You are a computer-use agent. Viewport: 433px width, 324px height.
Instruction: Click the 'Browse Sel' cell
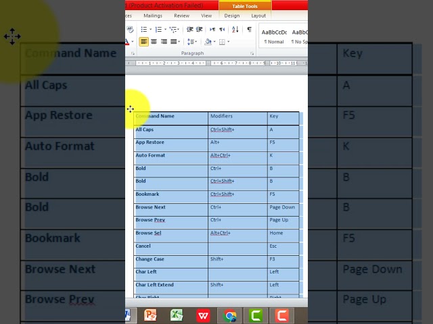(171, 236)
